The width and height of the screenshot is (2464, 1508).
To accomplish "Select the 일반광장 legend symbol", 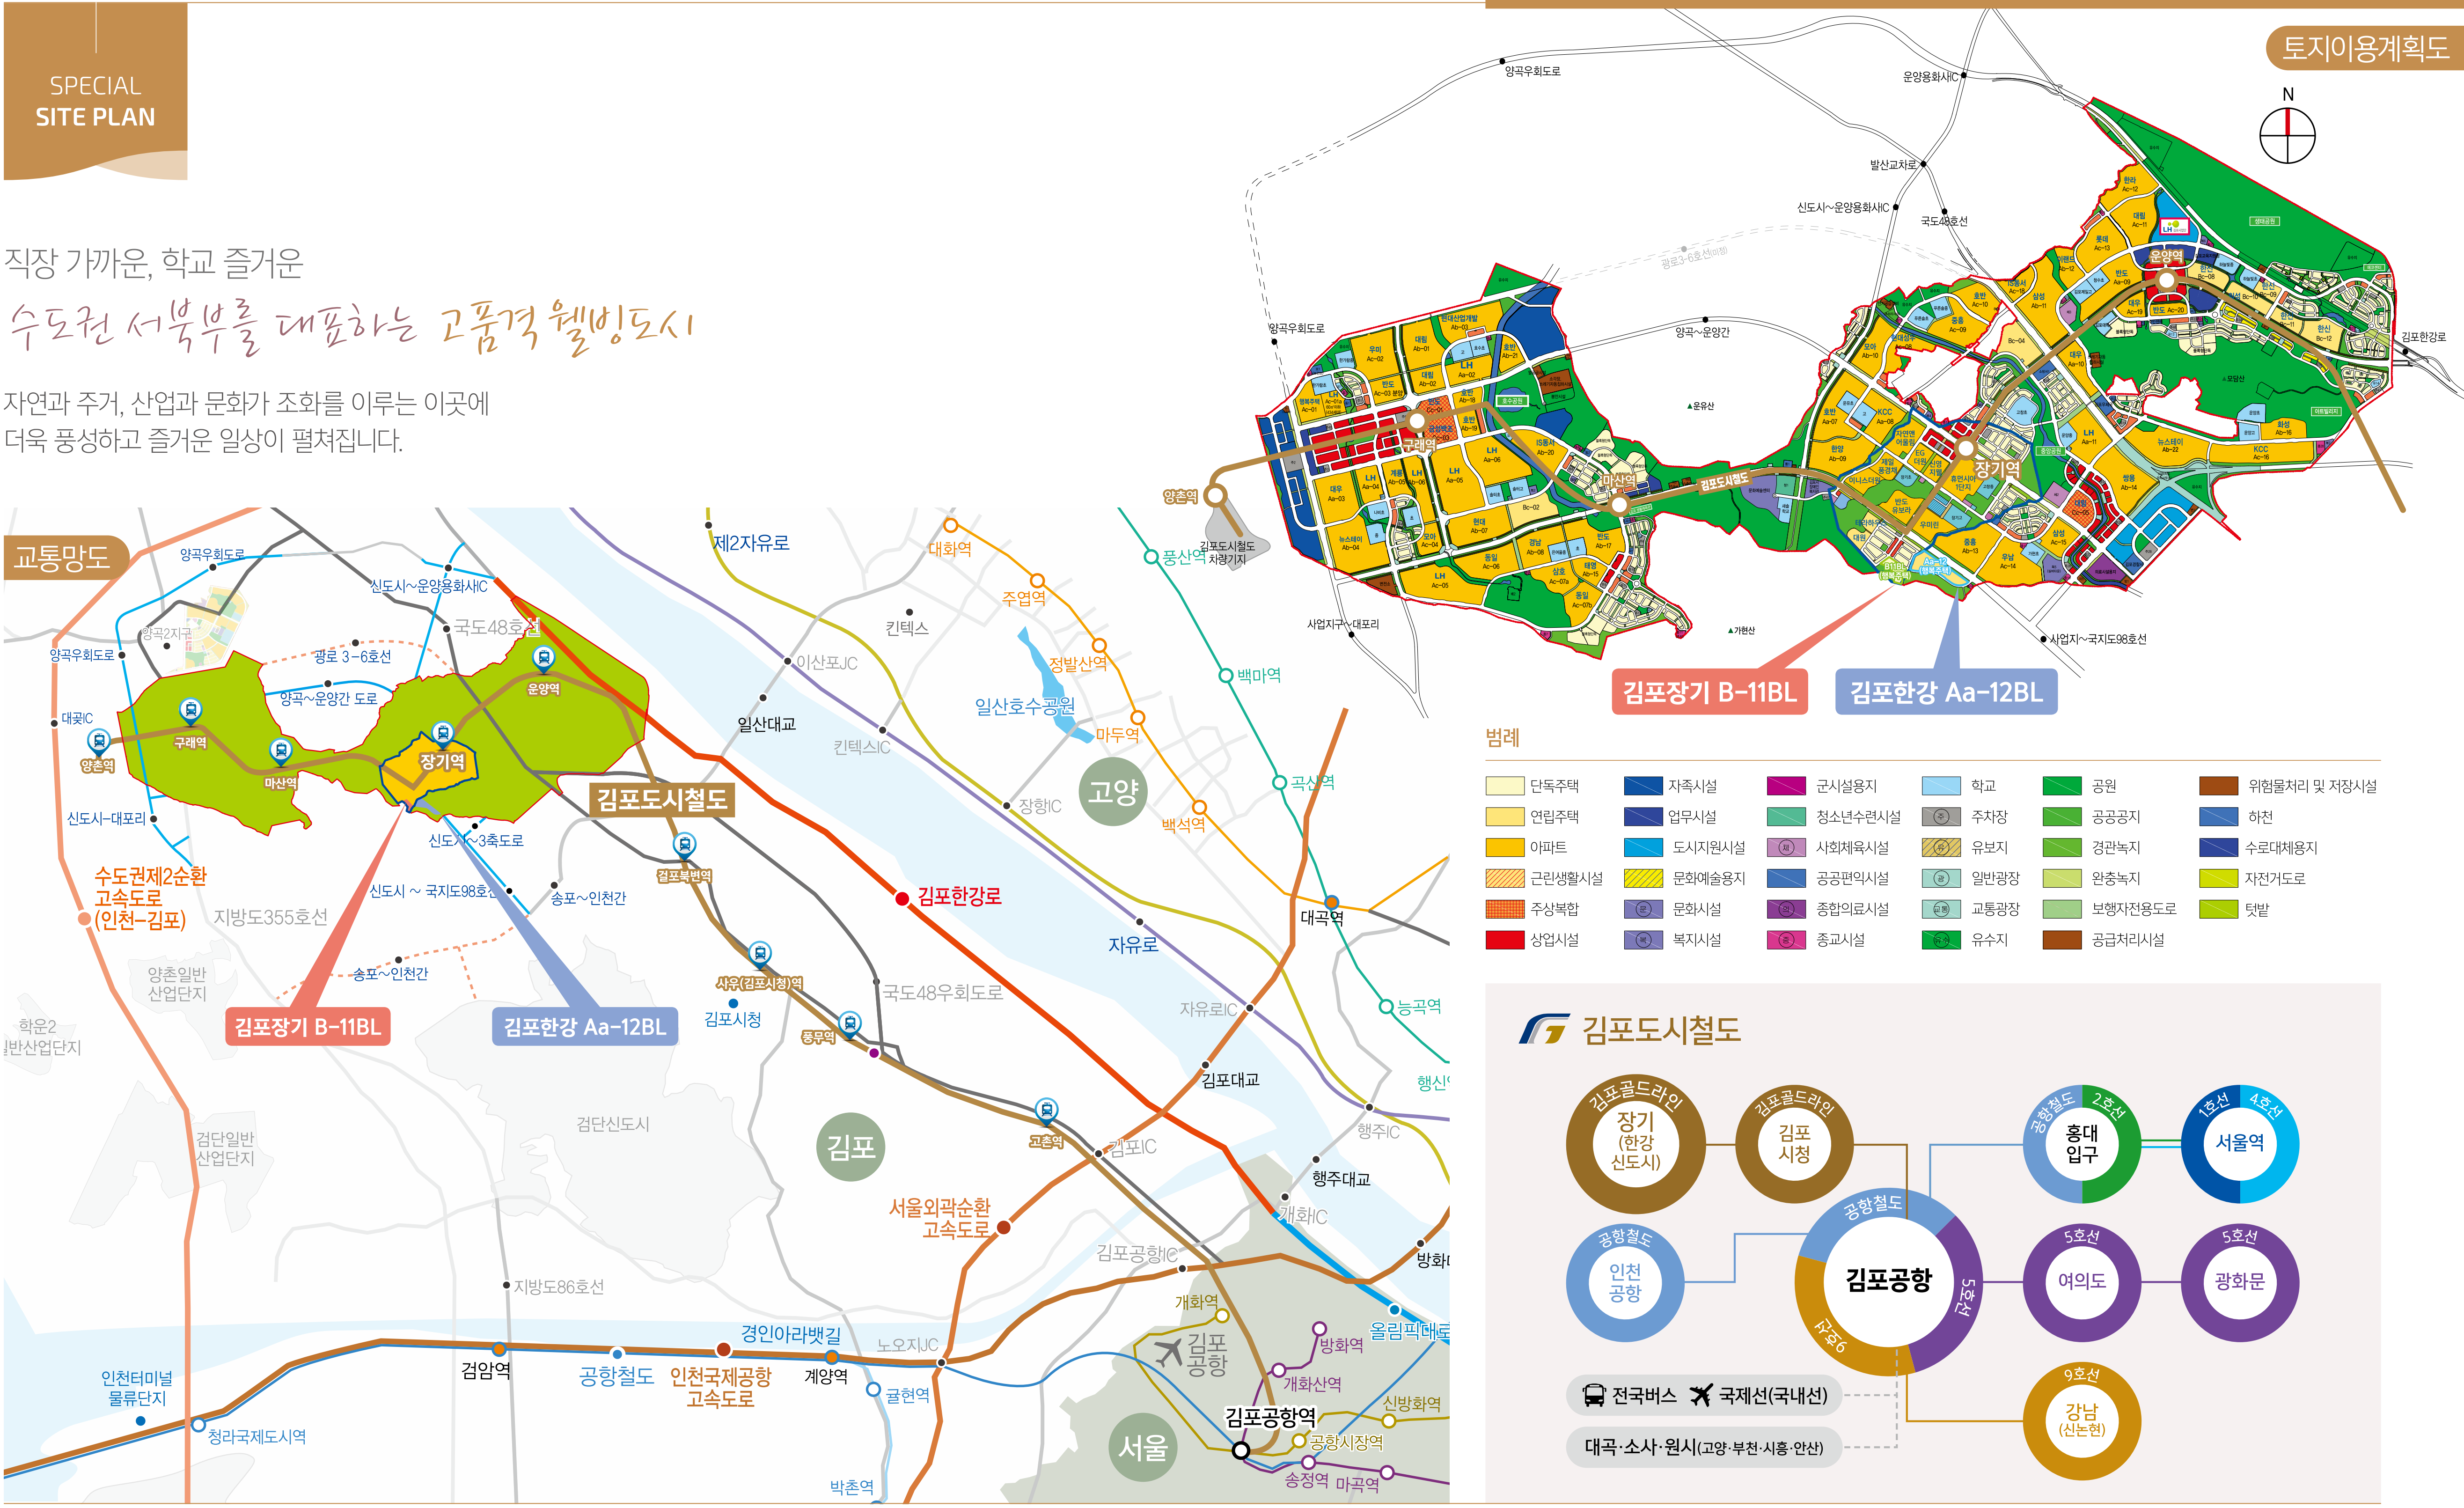I will click(x=1941, y=879).
